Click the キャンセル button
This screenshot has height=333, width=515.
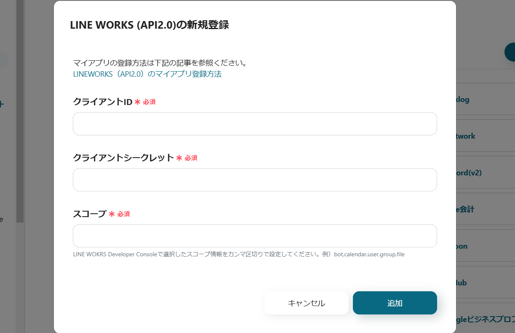[x=307, y=303]
